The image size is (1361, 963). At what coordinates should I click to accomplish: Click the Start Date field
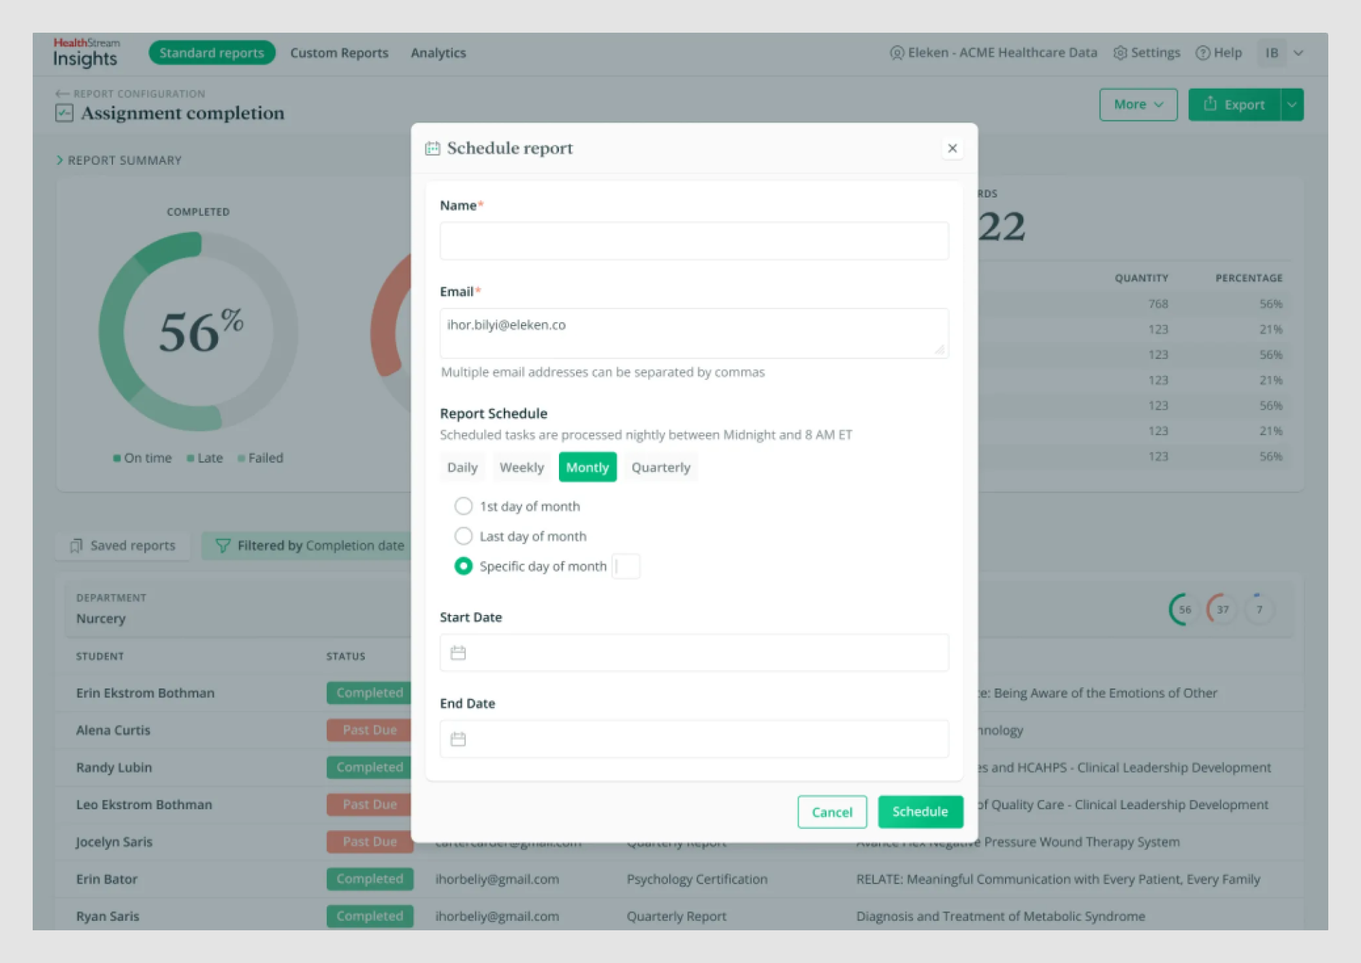pyautogui.click(x=694, y=652)
